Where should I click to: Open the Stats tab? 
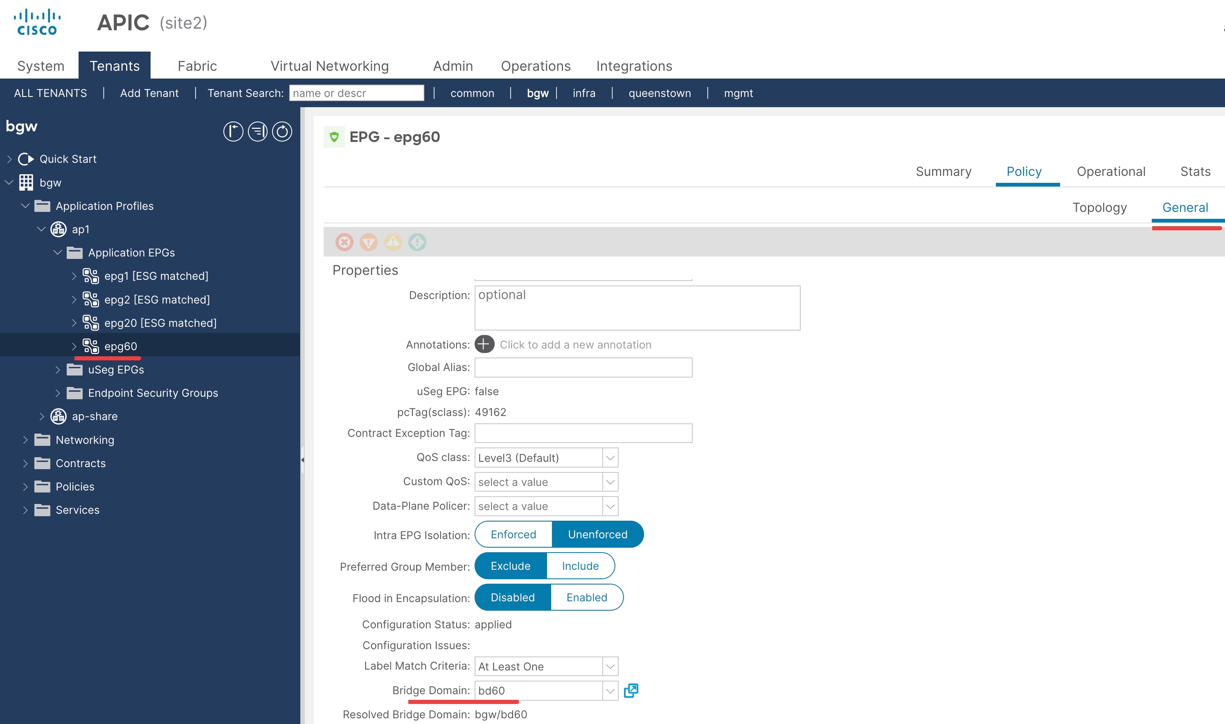[1195, 172]
